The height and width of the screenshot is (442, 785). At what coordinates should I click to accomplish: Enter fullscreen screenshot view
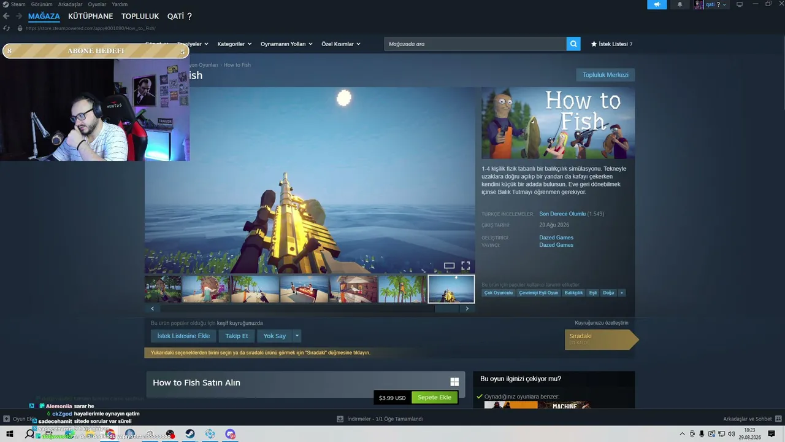click(465, 266)
